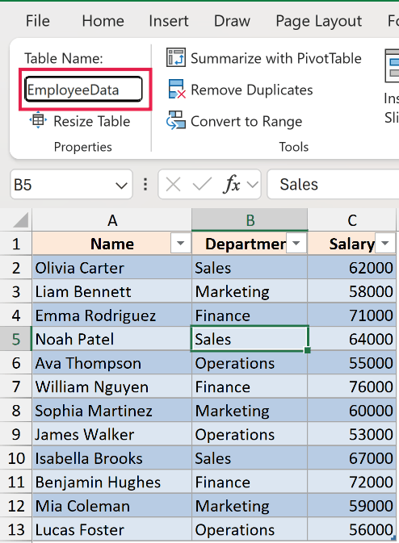Click cell containing Isabella Brooks
Image resolution: width=399 pixels, height=543 pixels.
click(111, 457)
